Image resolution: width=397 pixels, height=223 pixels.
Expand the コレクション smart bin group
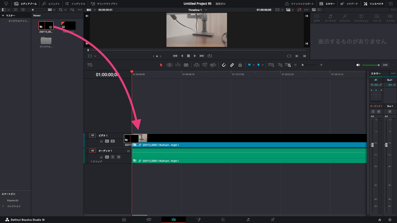pos(3,206)
